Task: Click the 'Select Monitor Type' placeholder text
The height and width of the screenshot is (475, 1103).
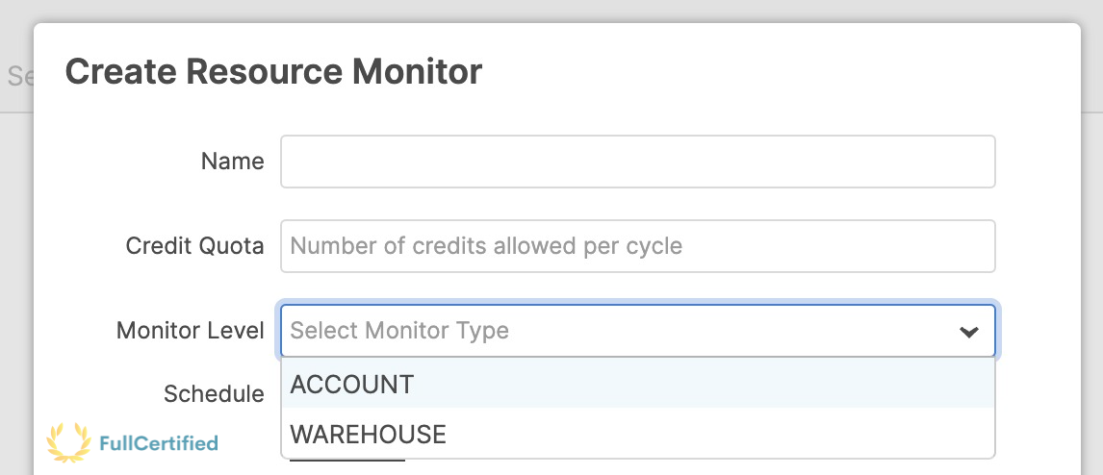Action: pos(399,331)
